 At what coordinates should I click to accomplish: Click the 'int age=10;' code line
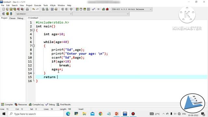click(x=54, y=34)
